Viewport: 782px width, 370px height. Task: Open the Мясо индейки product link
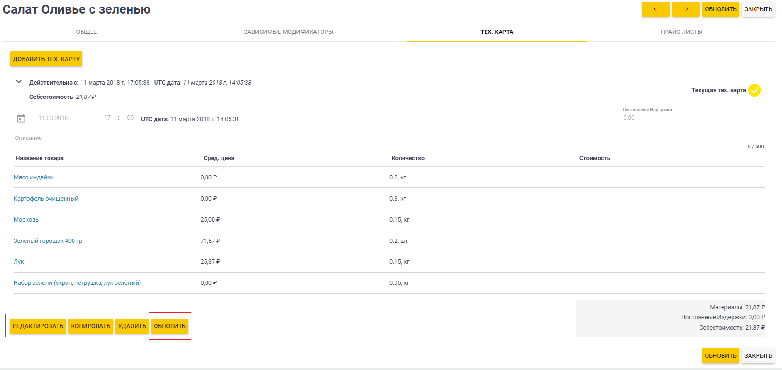[x=33, y=177]
